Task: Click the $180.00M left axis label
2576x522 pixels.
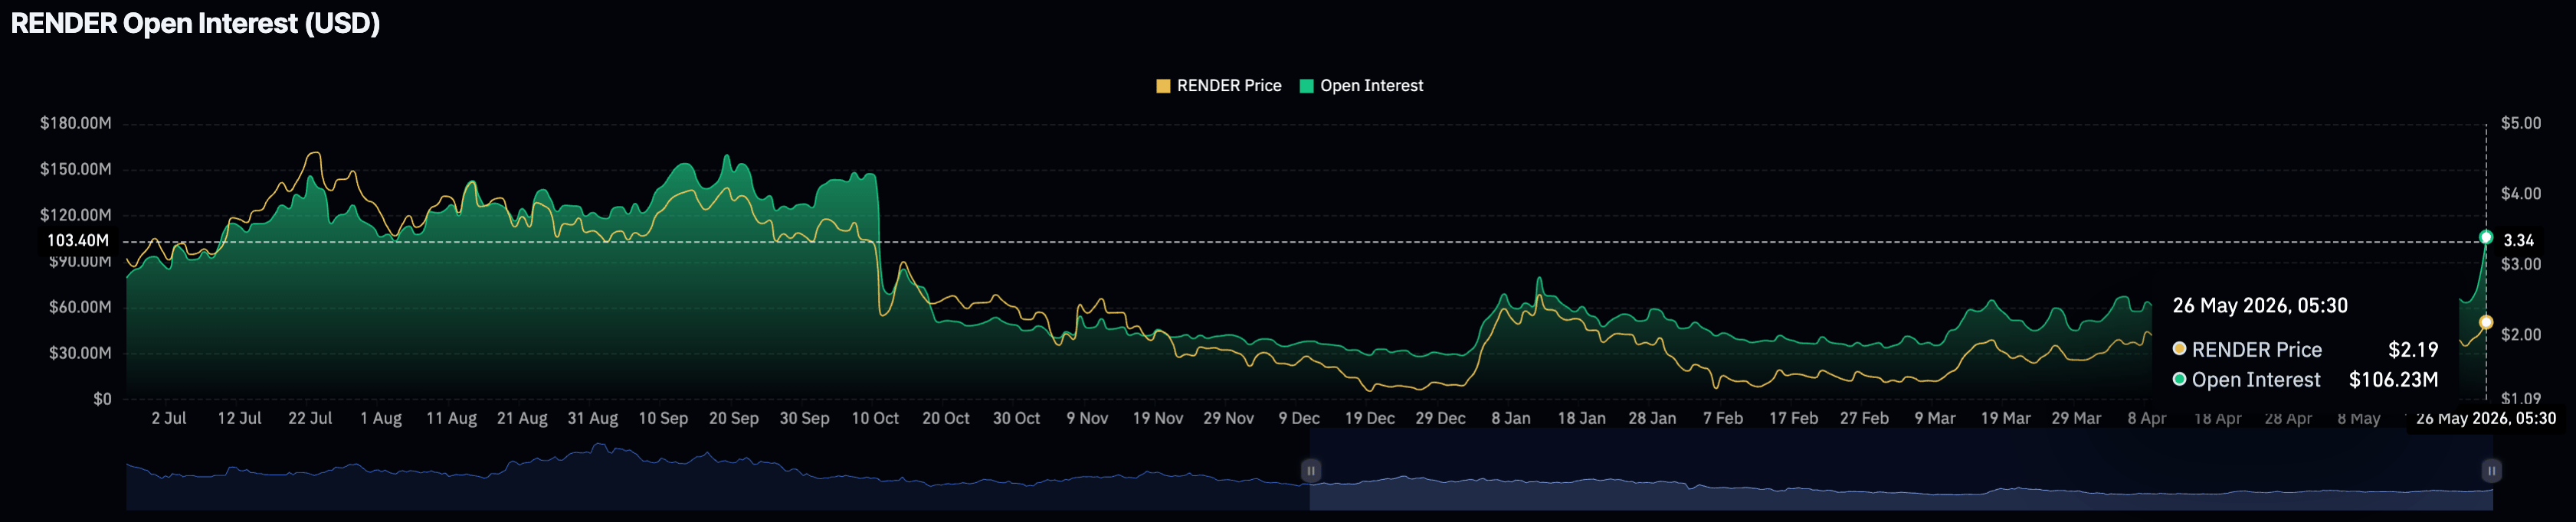Action: 75,122
